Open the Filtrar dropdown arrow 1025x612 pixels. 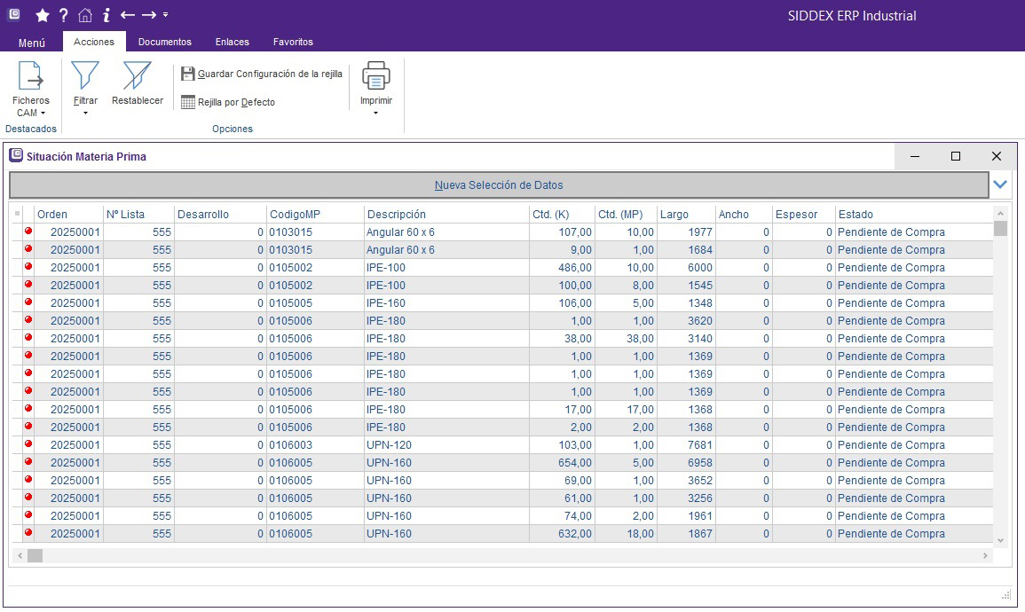coord(85,114)
